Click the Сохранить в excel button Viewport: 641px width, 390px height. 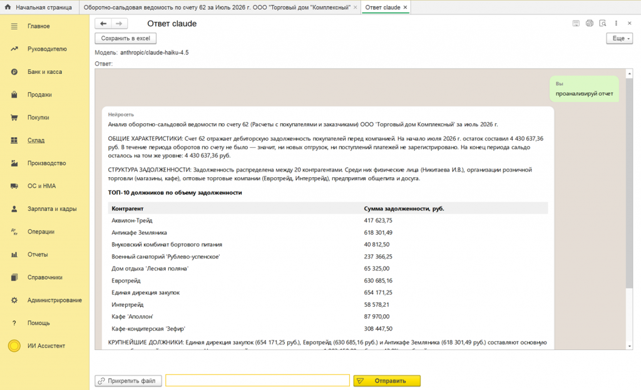point(125,38)
